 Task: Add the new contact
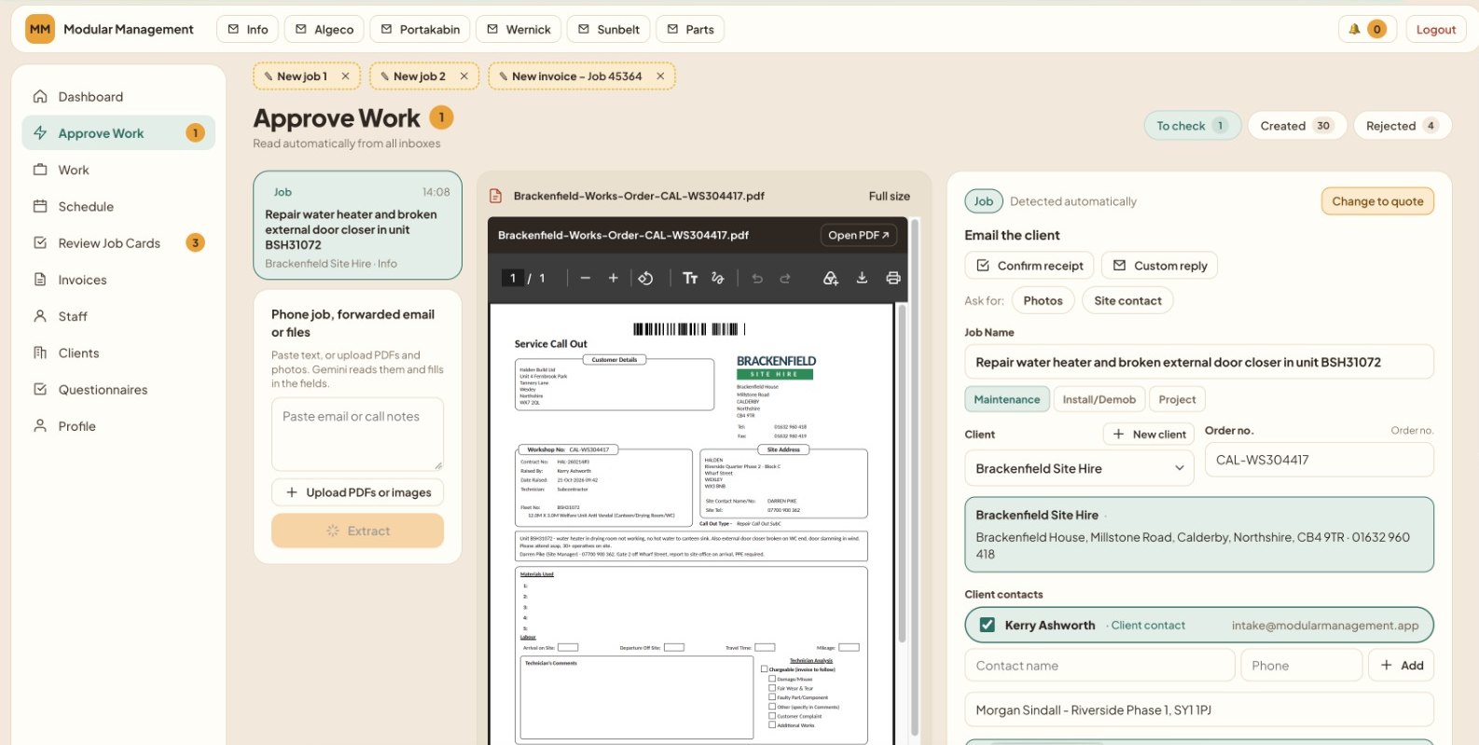[1402, 666]
